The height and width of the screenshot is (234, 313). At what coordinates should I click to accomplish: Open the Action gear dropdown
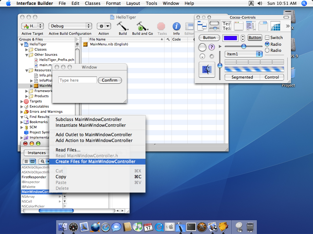coord(104,26)
